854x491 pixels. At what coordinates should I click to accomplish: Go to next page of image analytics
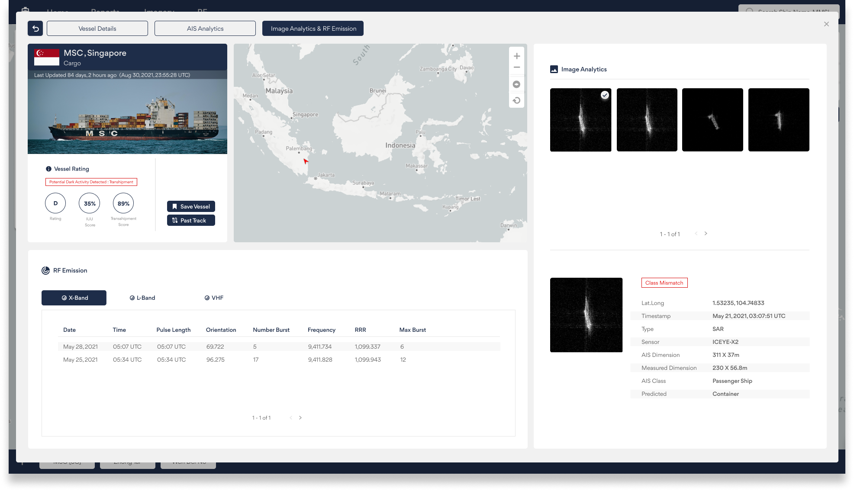click(706, 234)
